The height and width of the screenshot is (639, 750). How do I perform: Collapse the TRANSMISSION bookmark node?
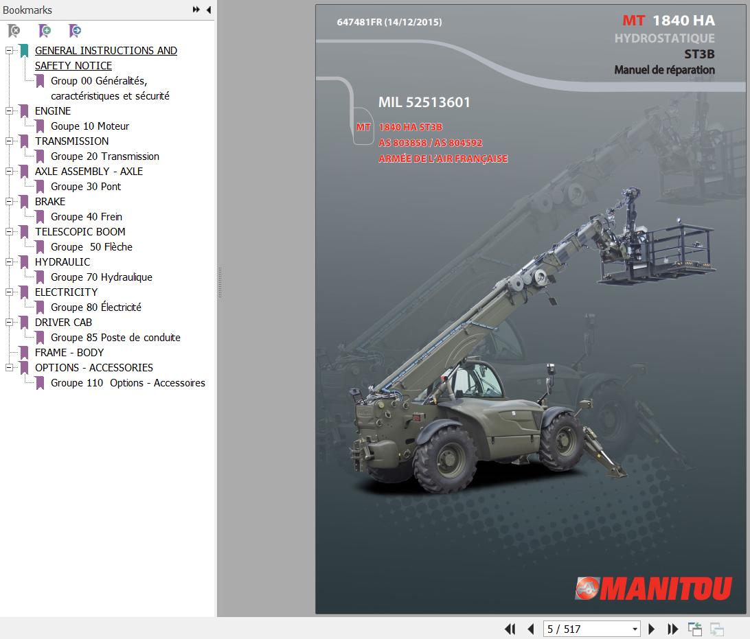pyautogui.click(x=9, y=141)
